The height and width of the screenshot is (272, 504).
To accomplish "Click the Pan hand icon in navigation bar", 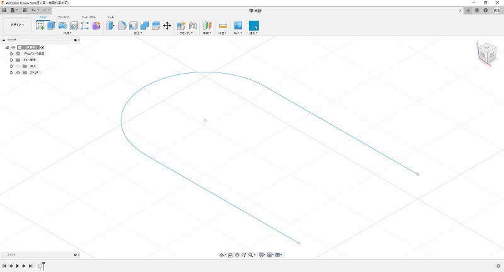I will [x=237, y=255].
